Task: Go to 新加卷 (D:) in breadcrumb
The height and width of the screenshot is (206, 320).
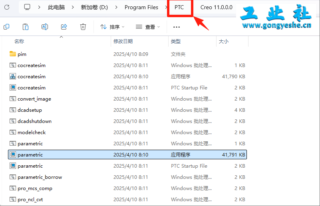Action: pos(94,7)
